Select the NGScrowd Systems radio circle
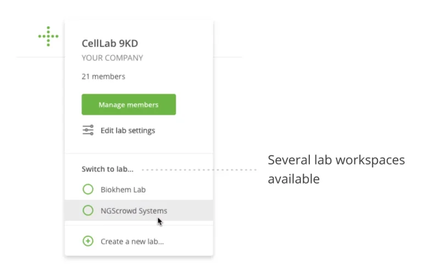The height and width of the screenshot is (277, 422). click(88, 211)
